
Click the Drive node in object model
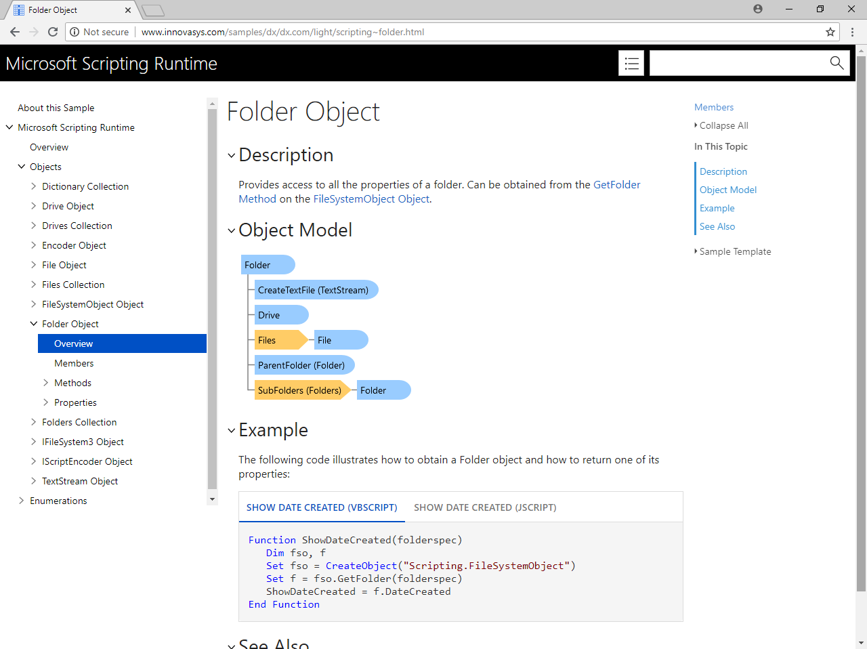coord(282,315)
